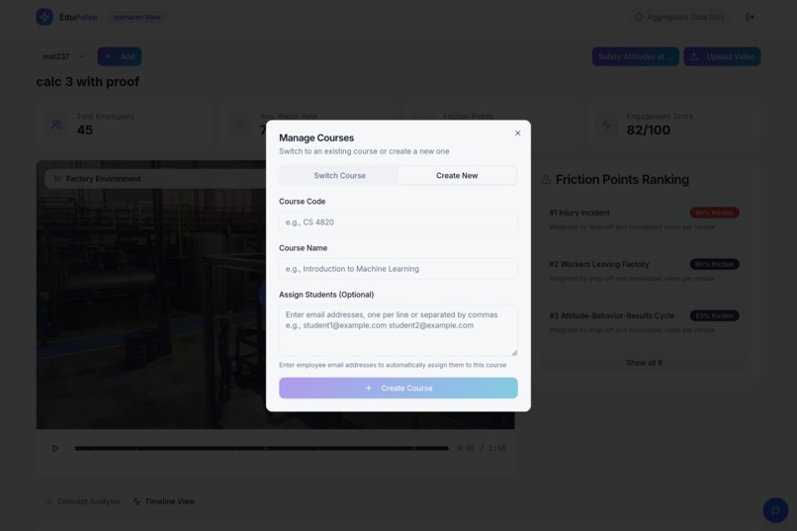
Task: Open the Timeline View tab
Action: point(164,501)
